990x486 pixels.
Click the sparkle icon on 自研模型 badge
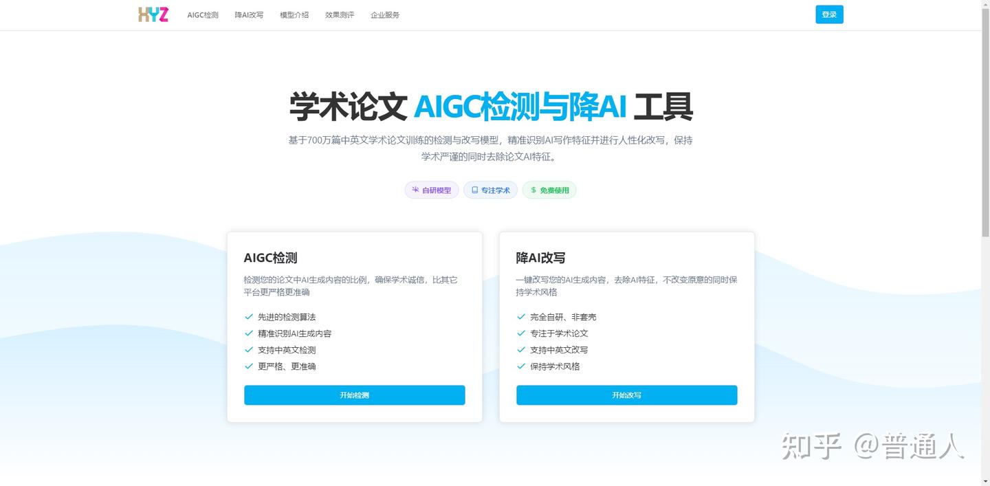pos(415,190)
